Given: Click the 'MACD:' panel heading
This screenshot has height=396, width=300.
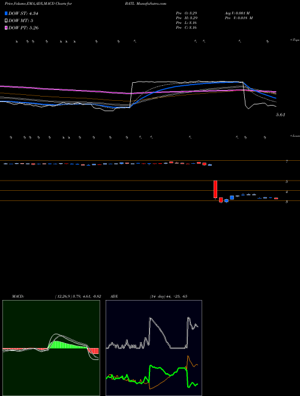Looking at the screenshot, I should coord(18,296).
